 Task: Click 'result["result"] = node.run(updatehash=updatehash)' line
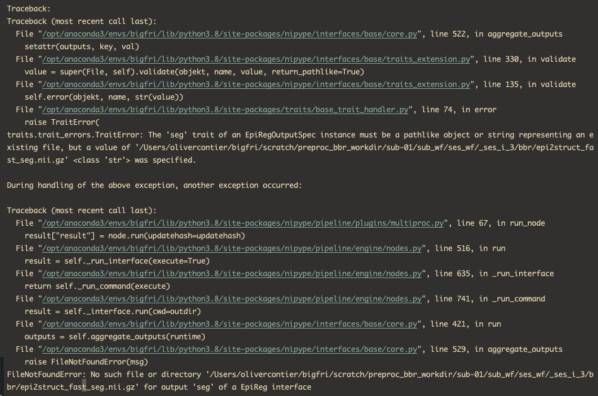click(135, 236)
